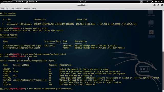164x92 pixels.
Task: Click 'Port for Payload to connect to.' description
Action: click(76, 76)
